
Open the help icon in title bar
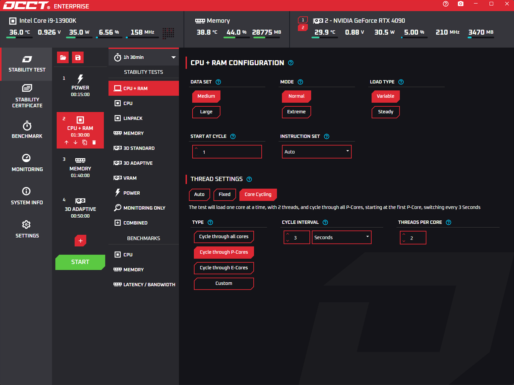click(446, 4)
